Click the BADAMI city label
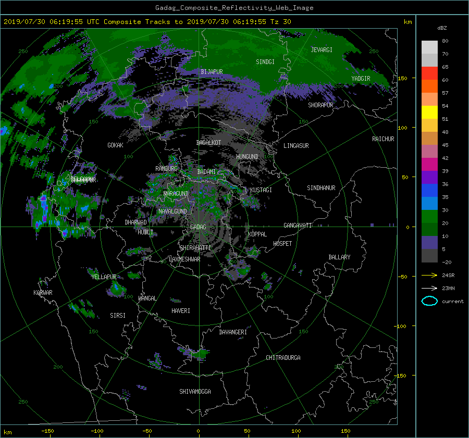Viewport: 469px width, 438px height. point(206,172)
